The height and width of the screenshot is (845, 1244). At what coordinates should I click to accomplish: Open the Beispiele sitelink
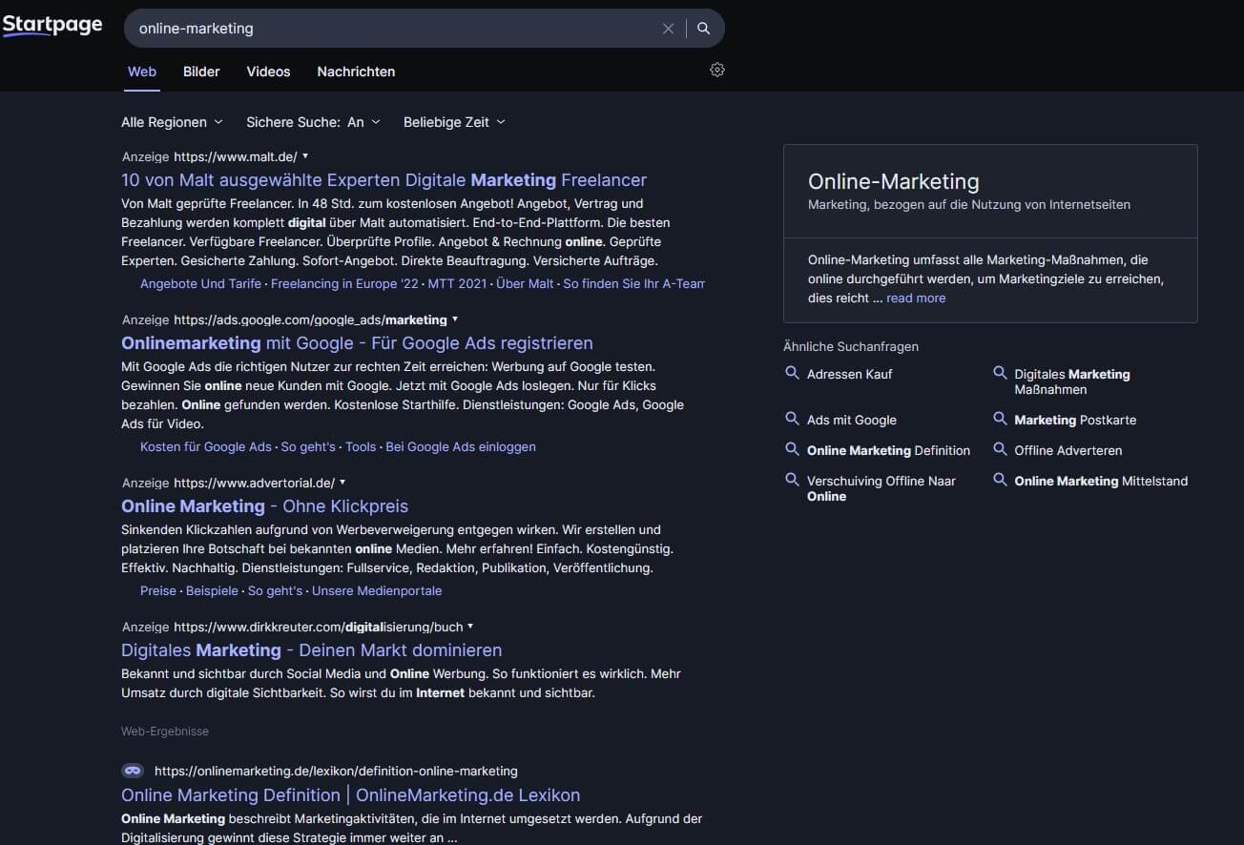[x=212, y=590]
